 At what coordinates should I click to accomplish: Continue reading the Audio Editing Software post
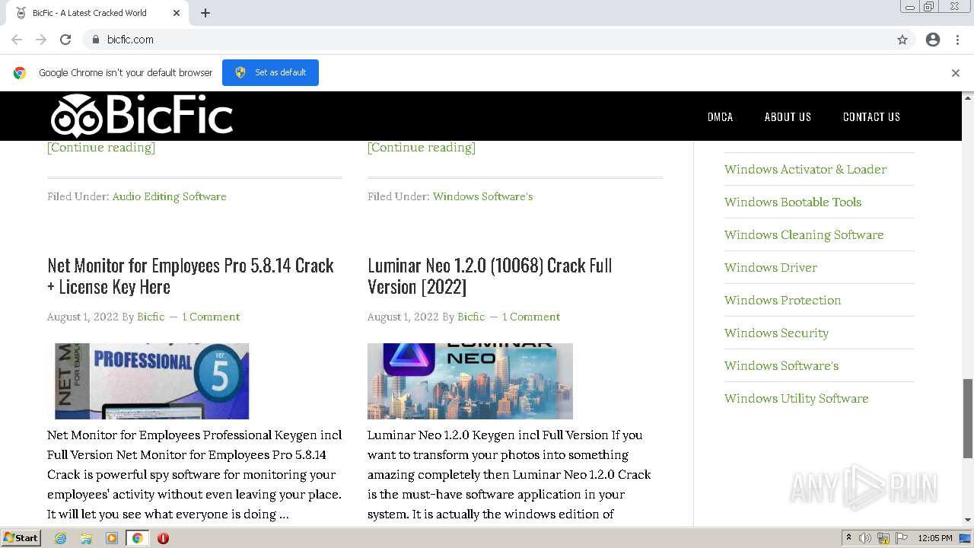point(101,147)
